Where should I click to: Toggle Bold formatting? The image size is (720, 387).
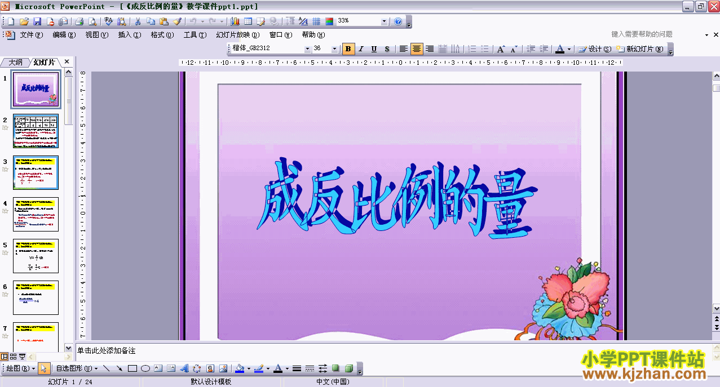click(x=348, y=49)
